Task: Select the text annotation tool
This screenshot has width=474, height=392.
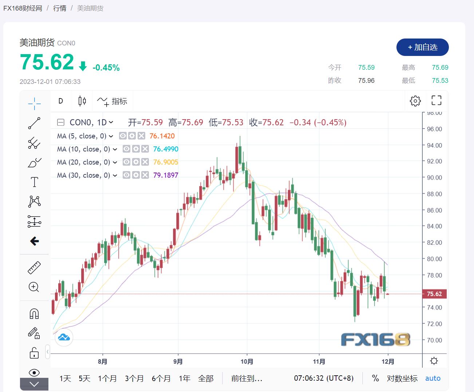Action: pos(34,182)
